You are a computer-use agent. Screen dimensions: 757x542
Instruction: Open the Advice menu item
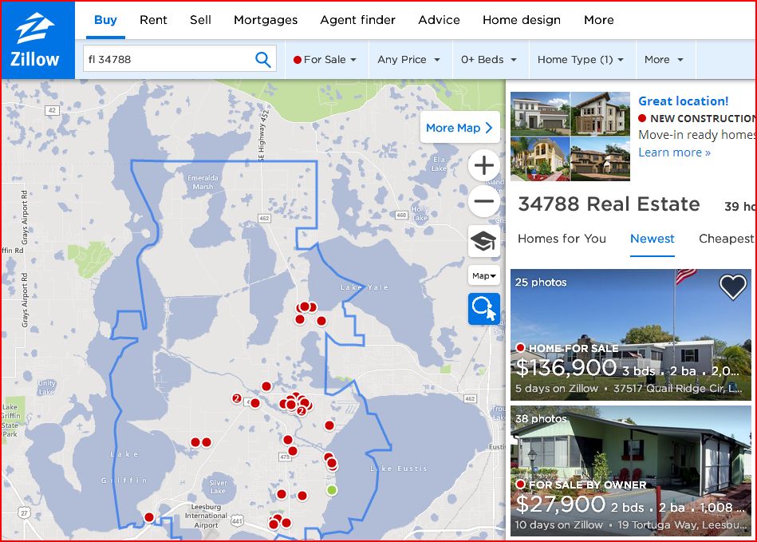coord(439,20)
